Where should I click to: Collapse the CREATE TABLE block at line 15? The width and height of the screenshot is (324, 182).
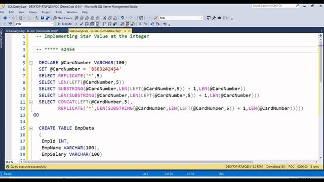[31, 128]
